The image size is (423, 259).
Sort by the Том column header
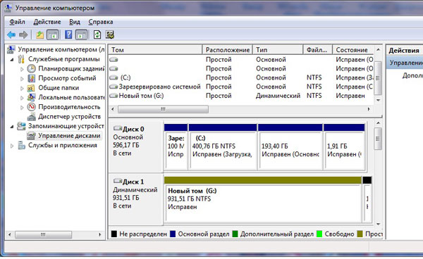155,50
